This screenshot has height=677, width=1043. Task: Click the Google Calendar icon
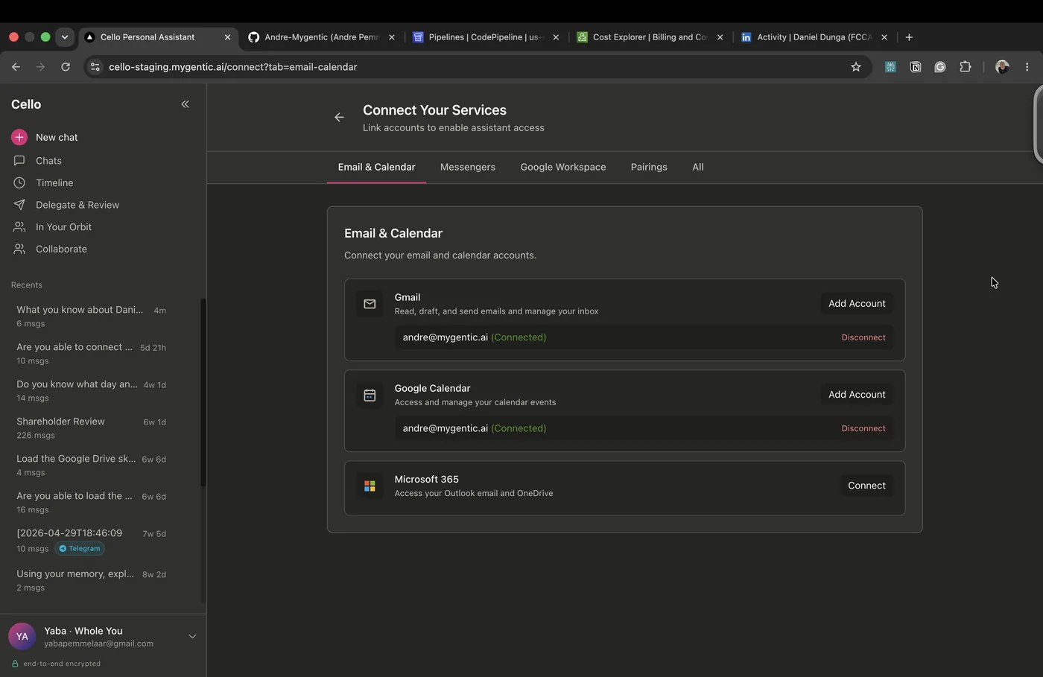(370, 395)
